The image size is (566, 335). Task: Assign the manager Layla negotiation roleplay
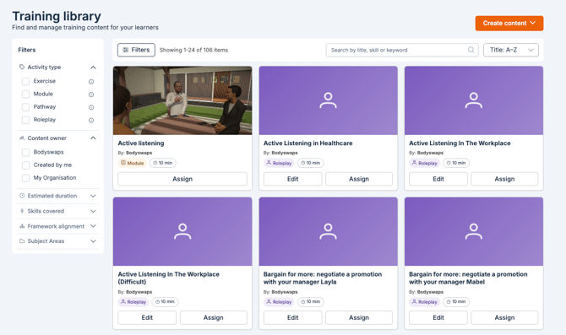(359, 317)
